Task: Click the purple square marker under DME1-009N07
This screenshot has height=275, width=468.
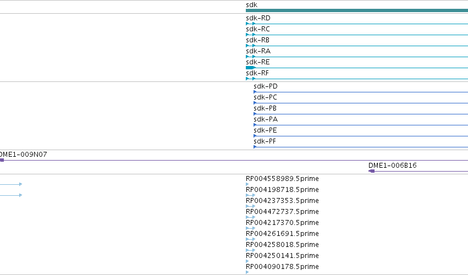Action: (x=2, y=161)
